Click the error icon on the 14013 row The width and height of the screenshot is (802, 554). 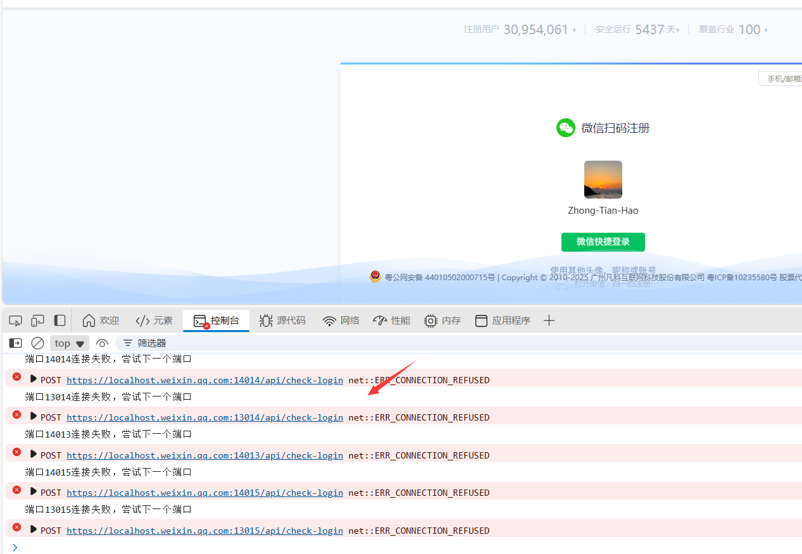[x=16, y=452]
